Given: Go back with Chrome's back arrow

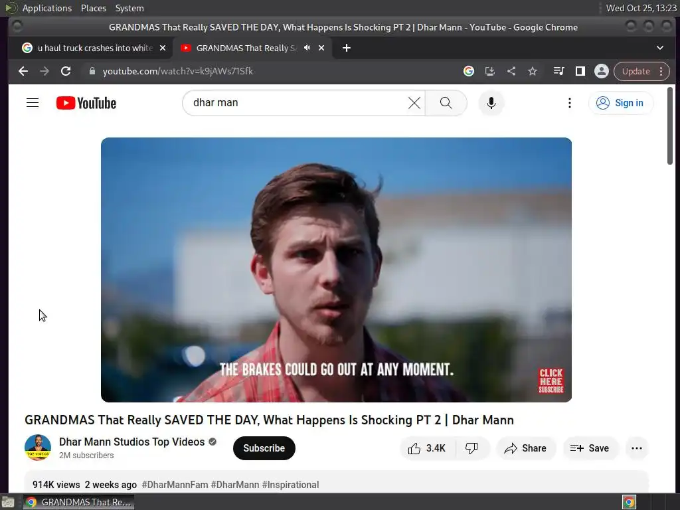Looking at the screenshot, I should click(23, 71).
